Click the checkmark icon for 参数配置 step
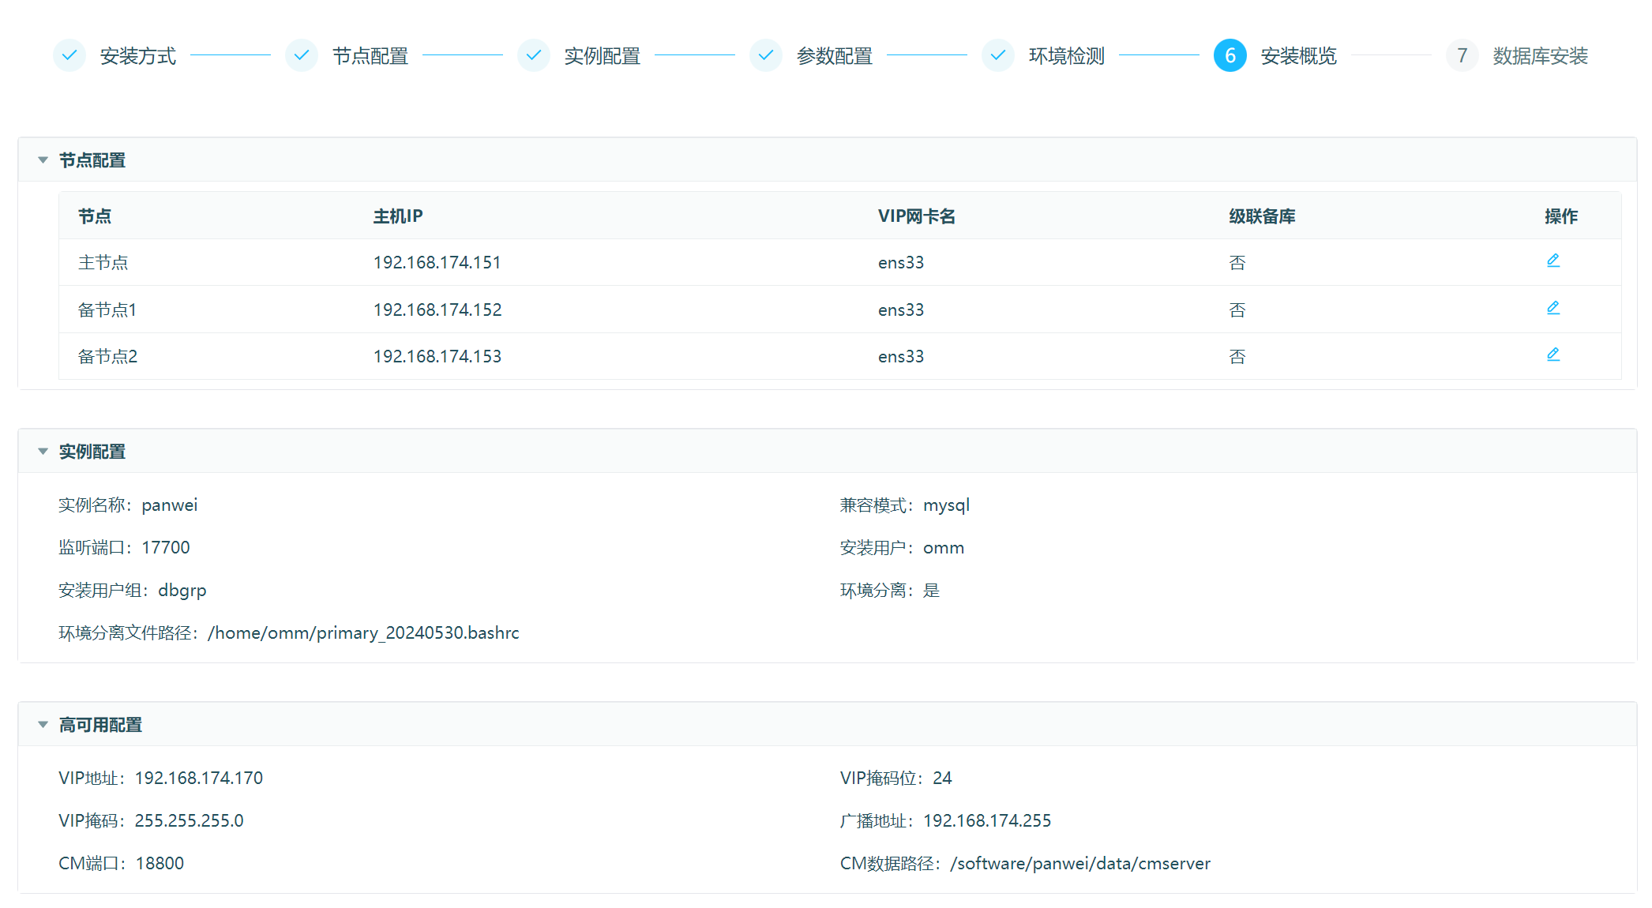Screen dimensions: 1652x908 pyautogui.click(x=766, y=55)
